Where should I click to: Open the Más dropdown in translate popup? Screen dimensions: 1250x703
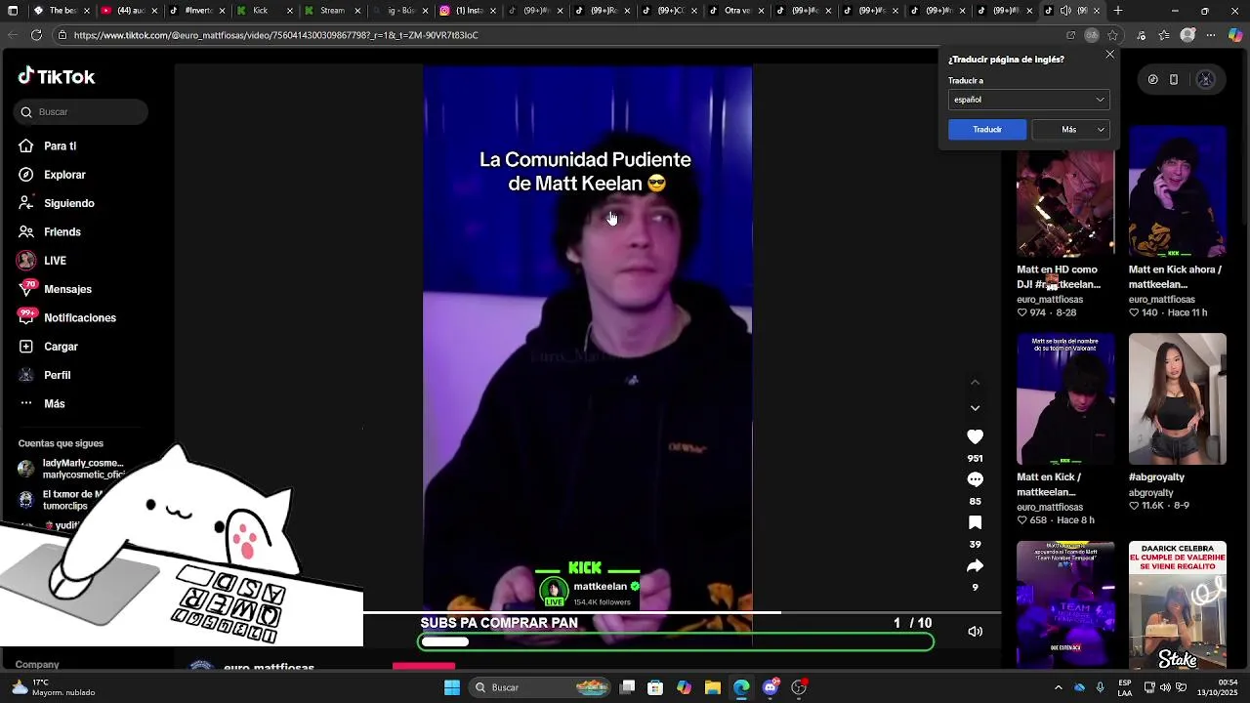point(1071,130)
